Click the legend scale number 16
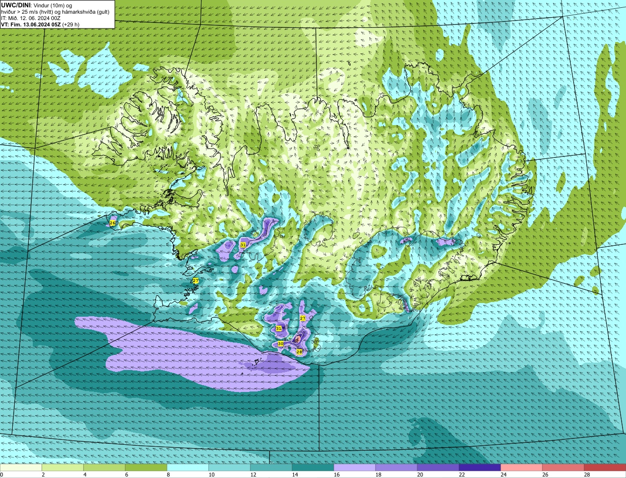 click(x=336, y=475)
